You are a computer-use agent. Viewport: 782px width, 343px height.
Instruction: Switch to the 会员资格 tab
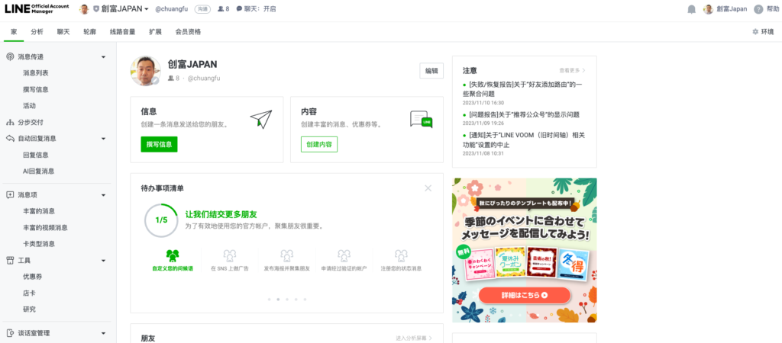pos(188,32)
